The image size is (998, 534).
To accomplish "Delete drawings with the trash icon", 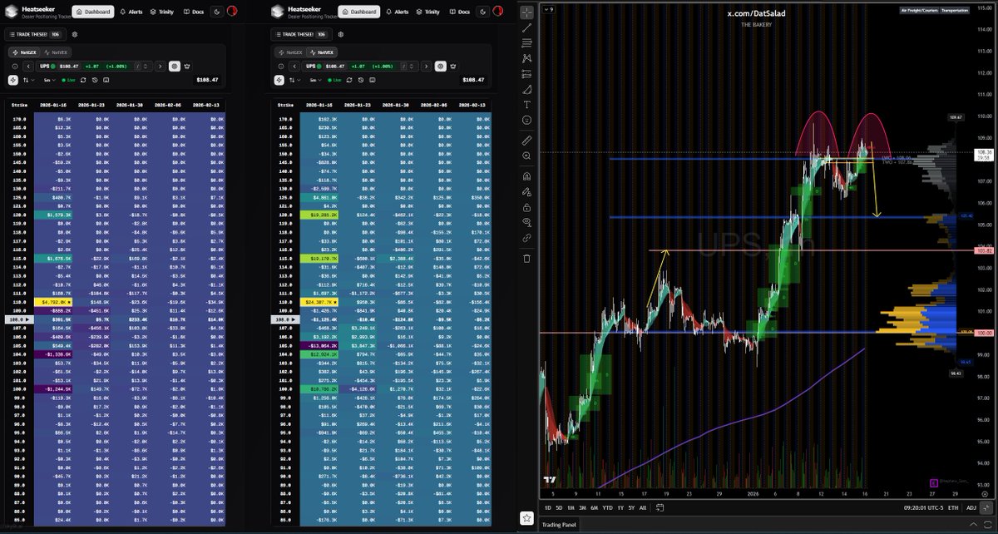I will 526,258.
